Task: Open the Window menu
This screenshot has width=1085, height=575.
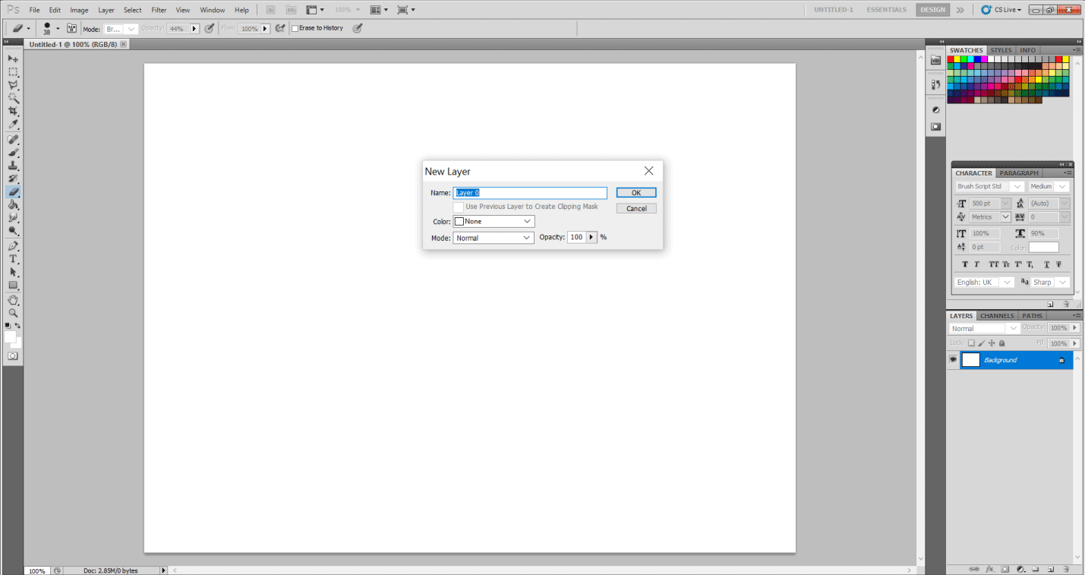Action: pos(213,10)
